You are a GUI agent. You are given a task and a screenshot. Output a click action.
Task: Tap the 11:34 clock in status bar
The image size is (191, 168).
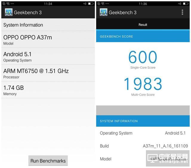click(x=48, y=4)
